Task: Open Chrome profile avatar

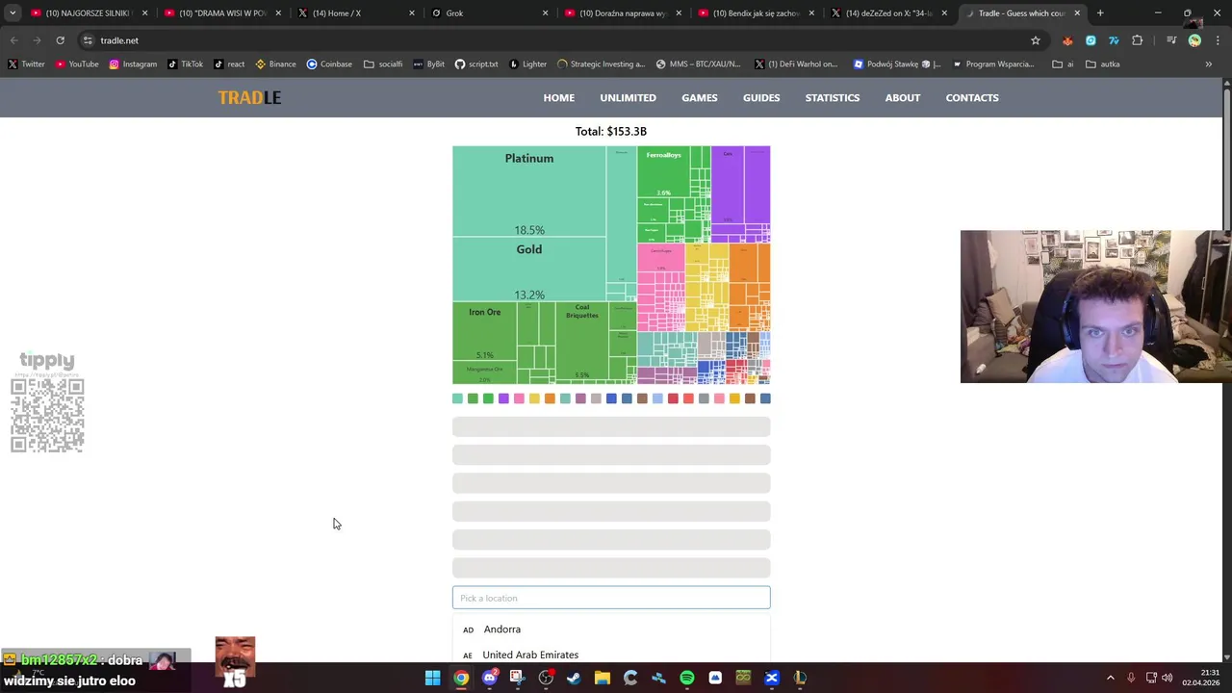Action: click(x=1194, y=40)
